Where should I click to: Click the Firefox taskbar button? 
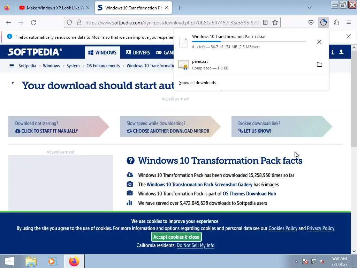point(74,261)
